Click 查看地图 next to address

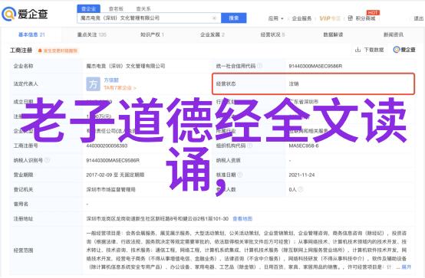242,219
